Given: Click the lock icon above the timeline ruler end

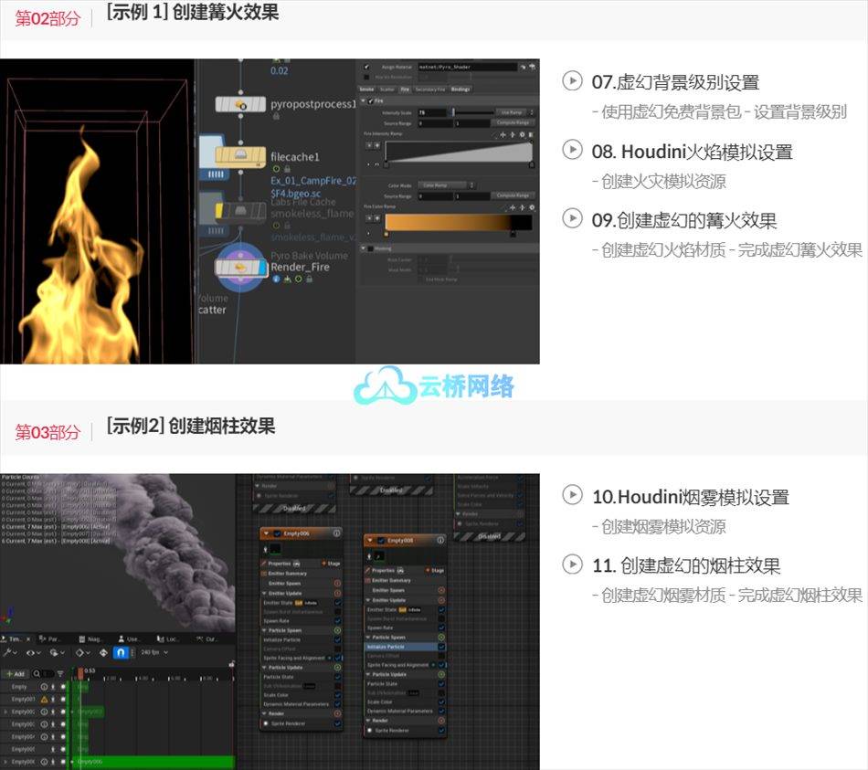Looking at the screenshot, I should pos(231,664).
